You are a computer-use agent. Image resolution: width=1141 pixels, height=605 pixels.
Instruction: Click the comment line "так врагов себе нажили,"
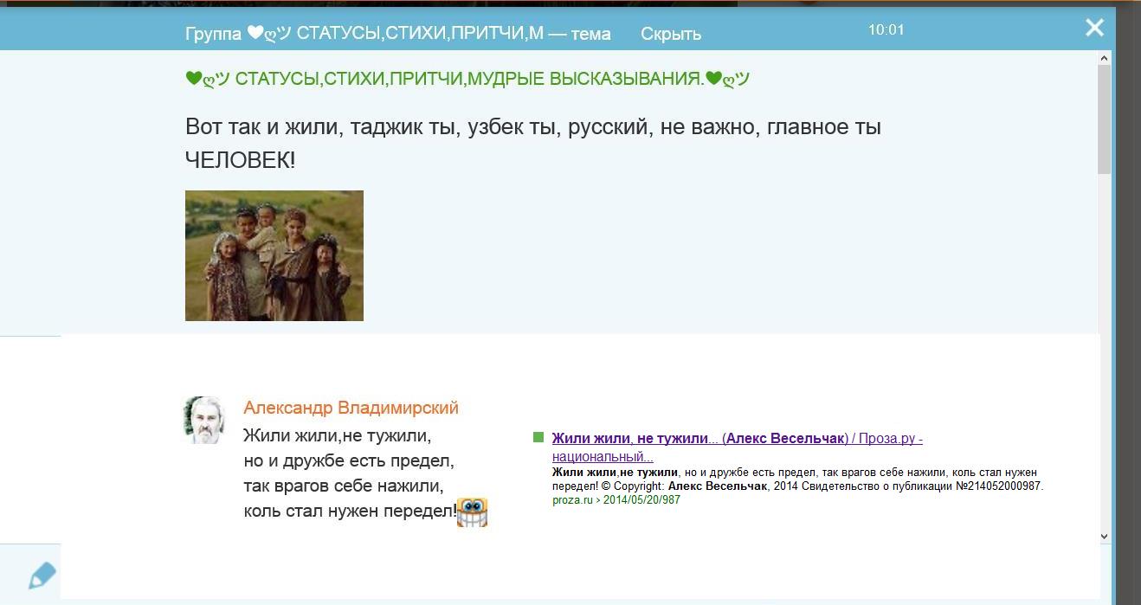[344, 486]
